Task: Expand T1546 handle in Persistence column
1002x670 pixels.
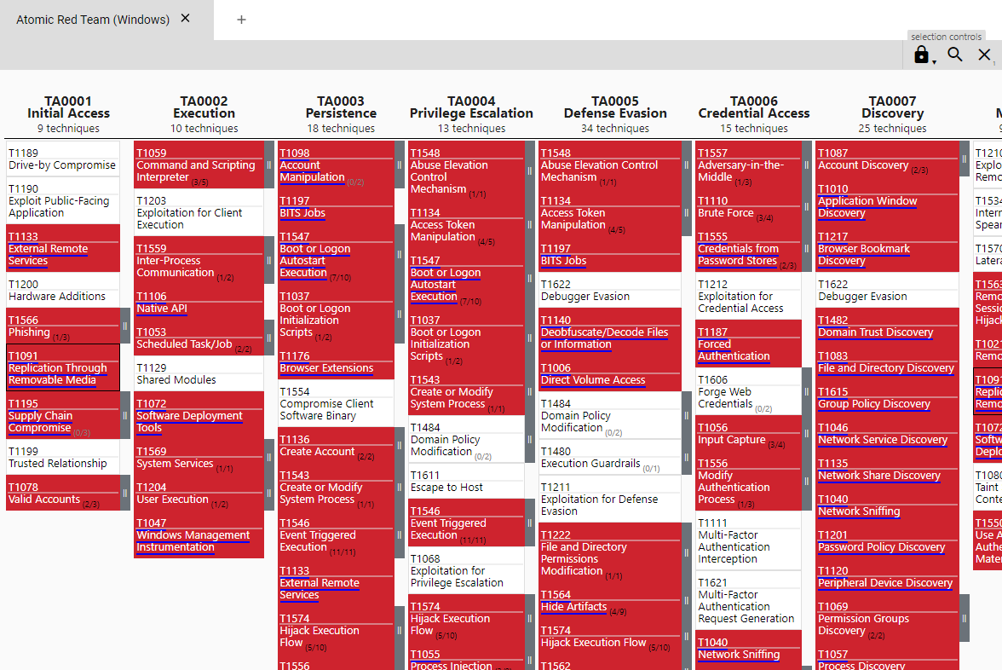Action: coord(400,535)
